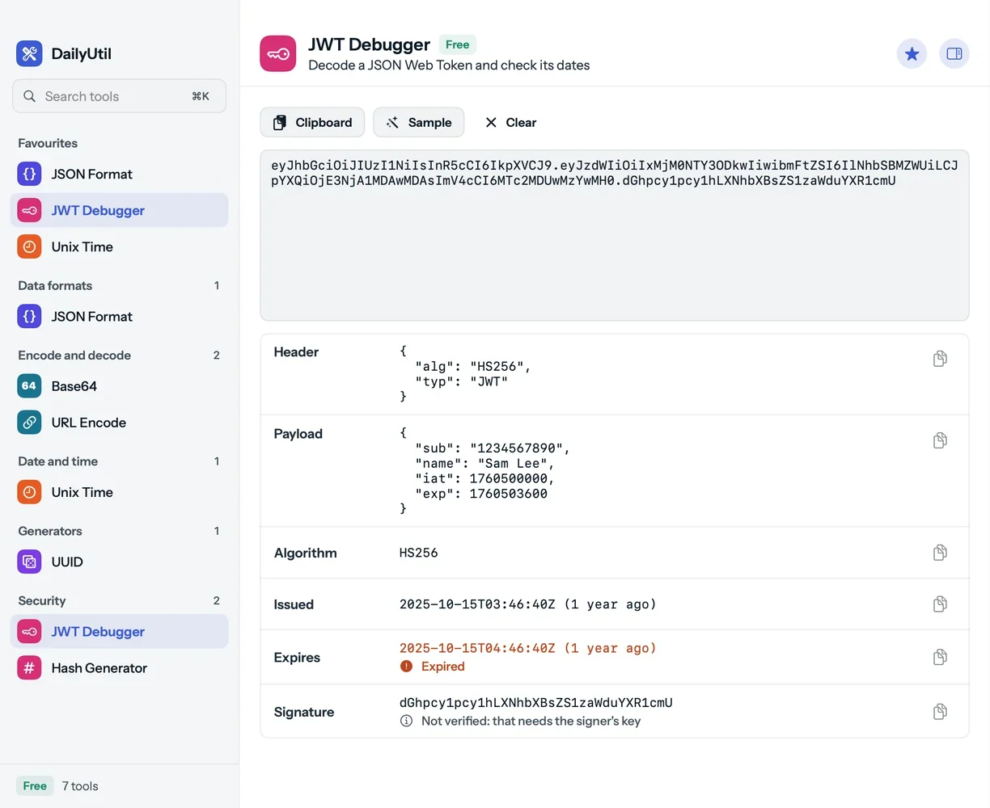Image resolution: width=990 pixels, height=808 pixels.
Task: Focus the Search tools field
Action: [x=119, y=96]
